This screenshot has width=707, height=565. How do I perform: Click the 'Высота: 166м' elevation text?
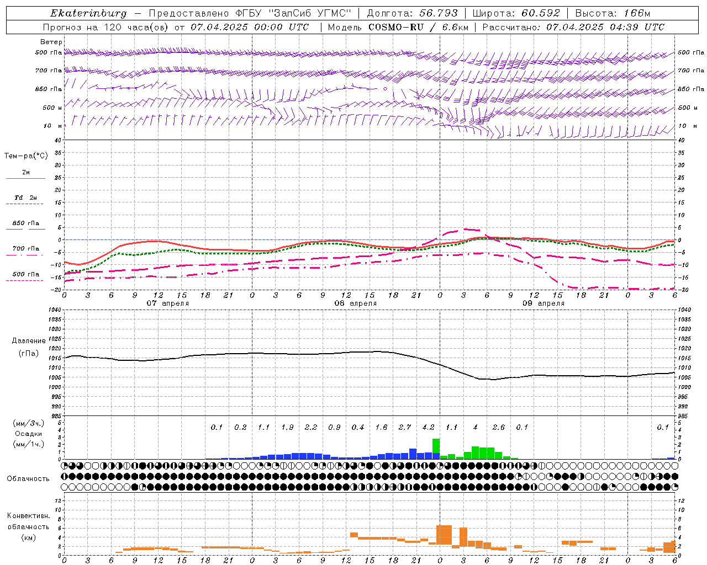613,13
